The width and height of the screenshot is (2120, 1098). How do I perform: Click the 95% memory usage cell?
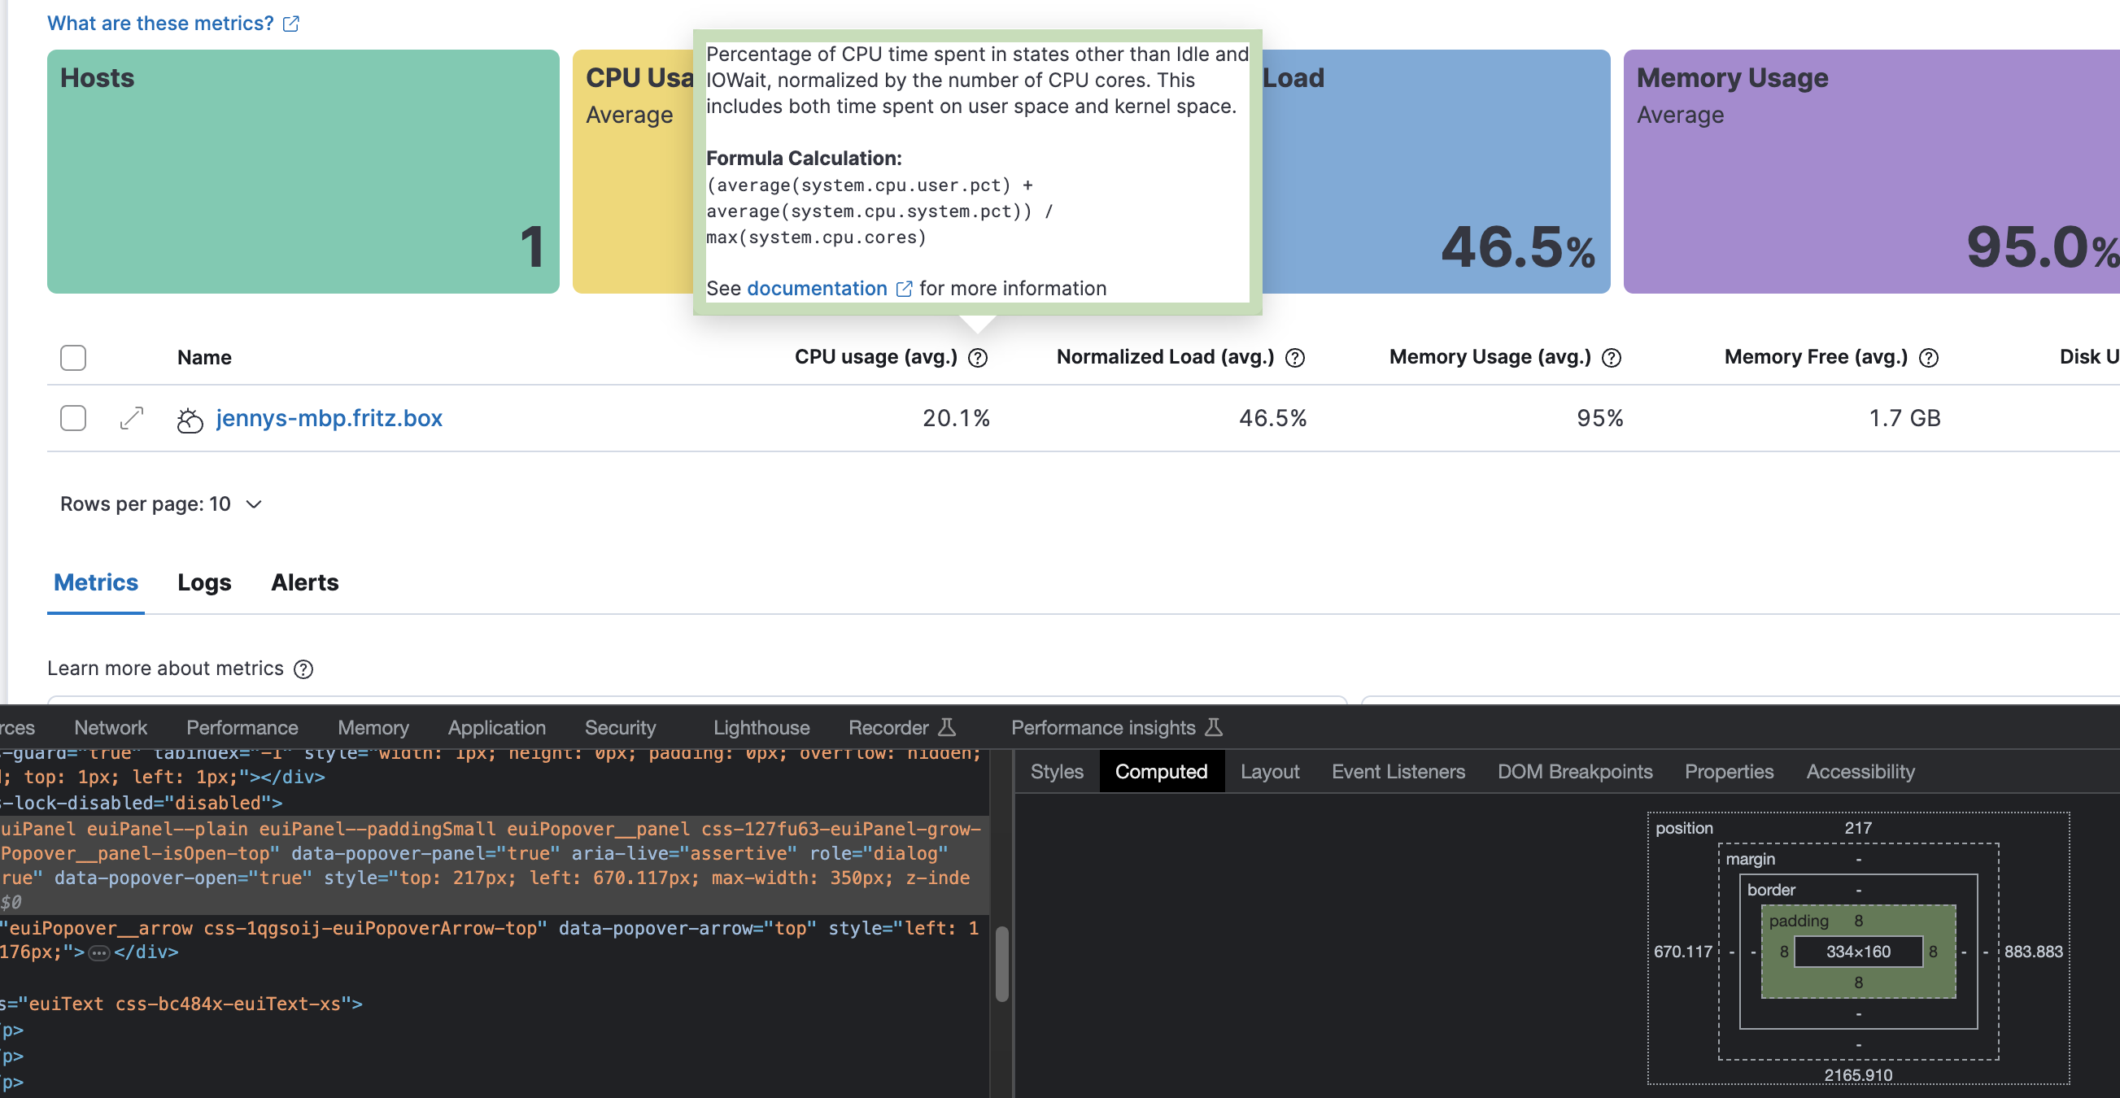pyautogui.click(x=1600, y=418)
